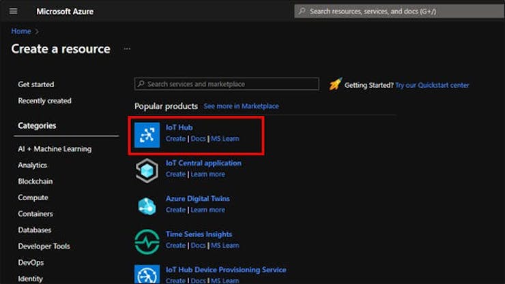Click Create under IoT Hub

tap(175, 138)
